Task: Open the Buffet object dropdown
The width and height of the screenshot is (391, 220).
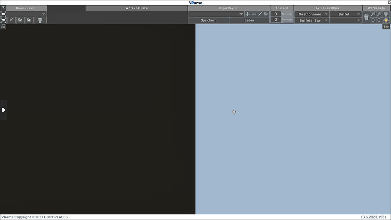Action: 346,14
